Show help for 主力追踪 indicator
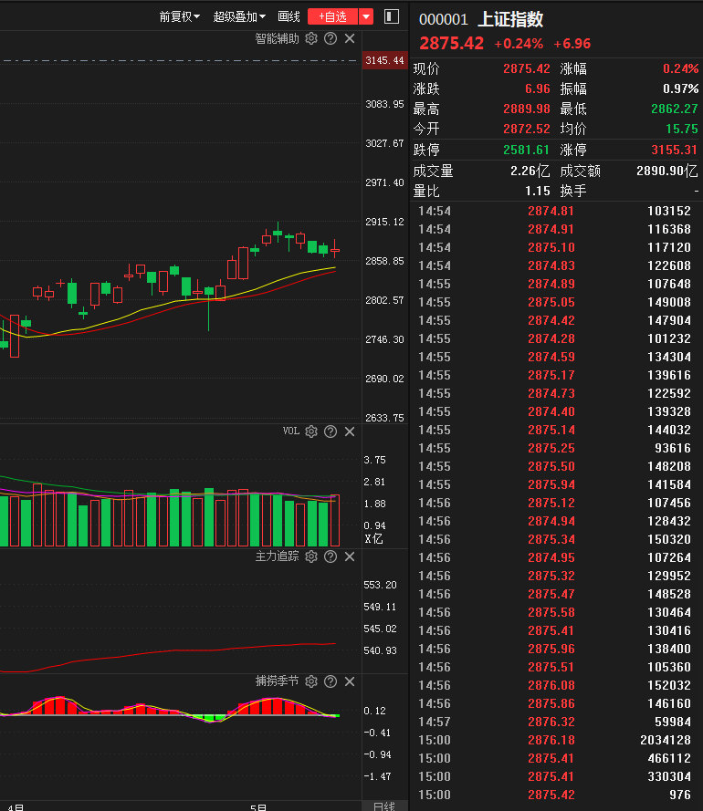Image resolution: width=703 pixels, height=811 pixels. point(331,556)
